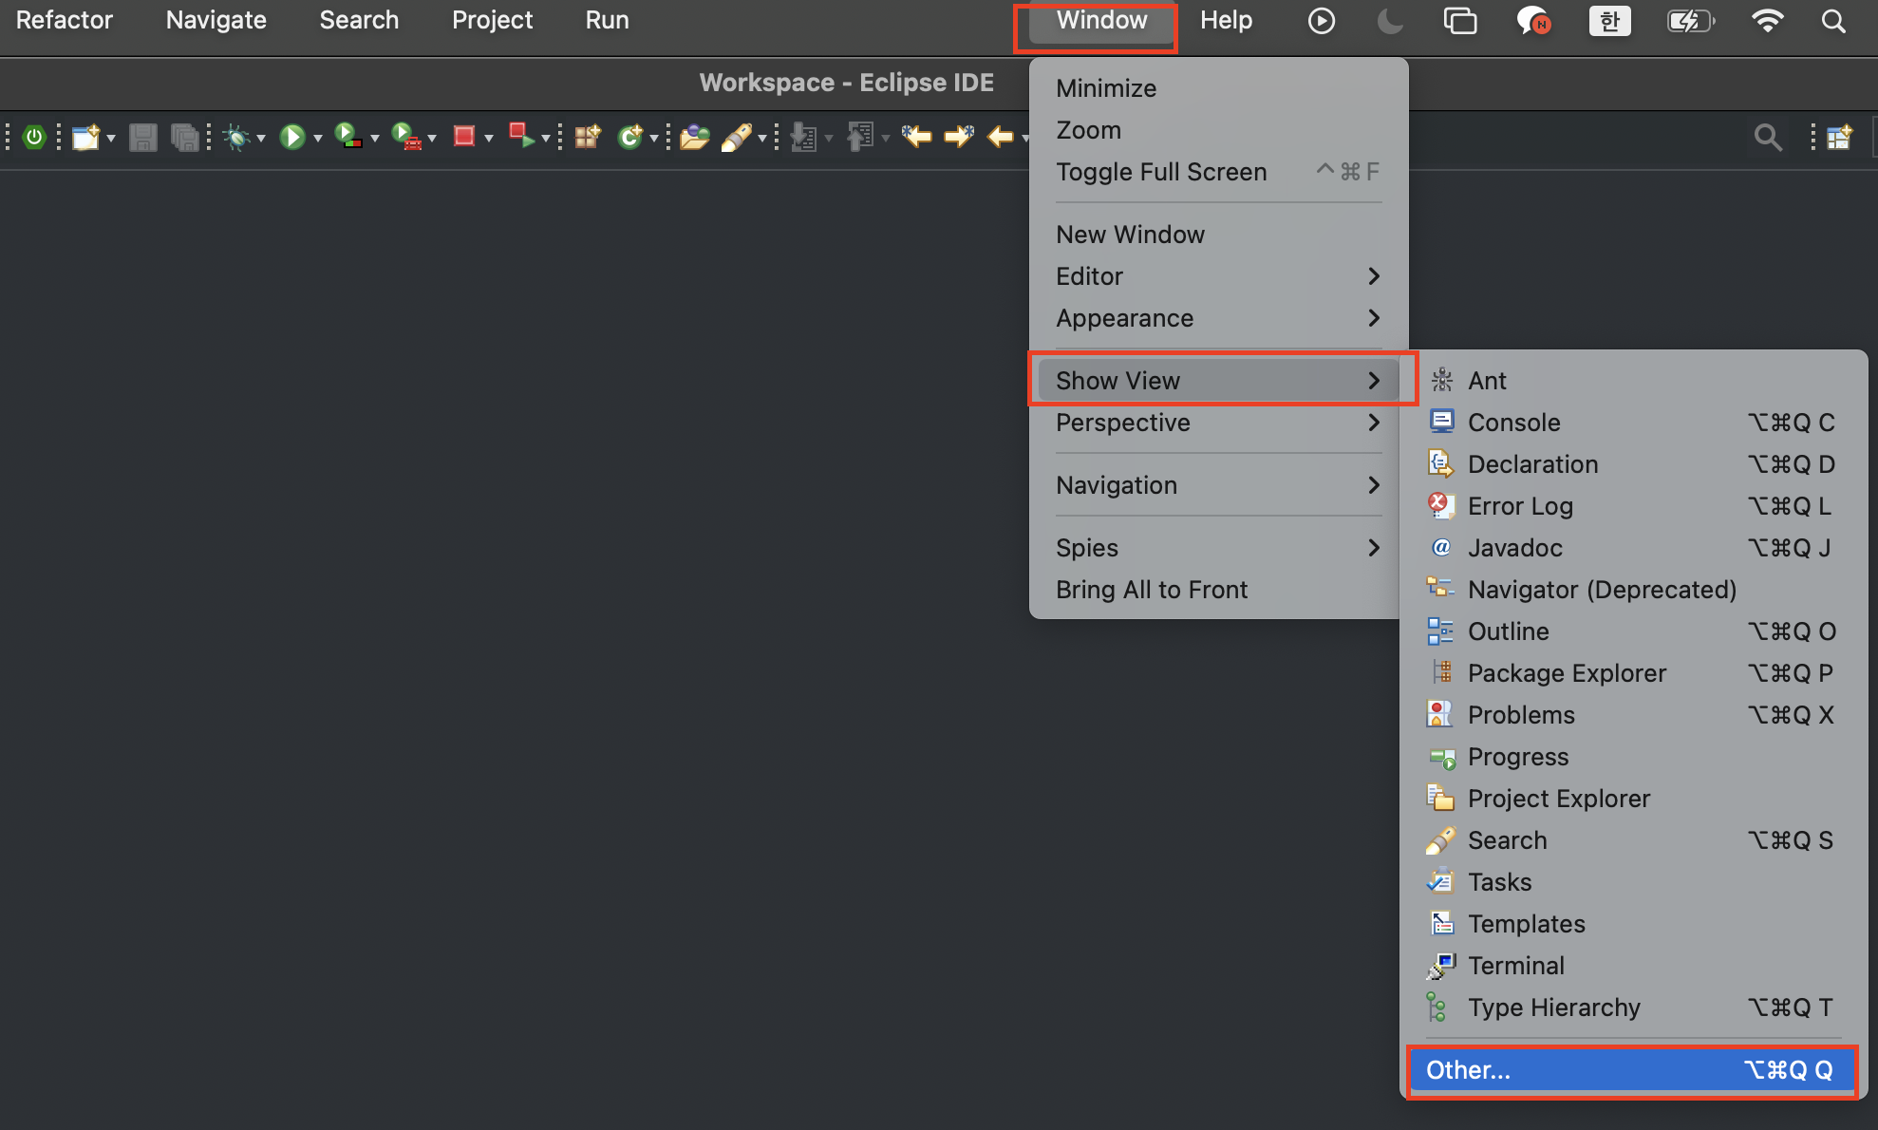Expand the Editor submenu
This screenshot has height=1130, width=1878.
1218,276
